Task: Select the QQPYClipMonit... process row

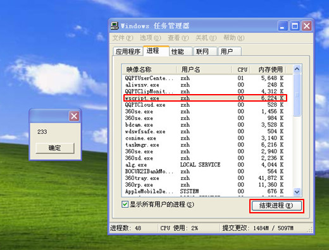Action: click(205, 92)
